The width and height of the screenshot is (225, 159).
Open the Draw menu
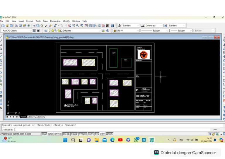coord(45,21)
